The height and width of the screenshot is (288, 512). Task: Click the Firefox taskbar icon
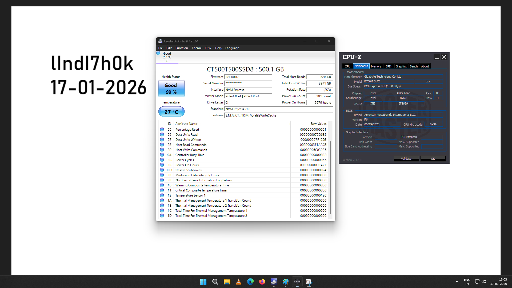pos(262,282)
